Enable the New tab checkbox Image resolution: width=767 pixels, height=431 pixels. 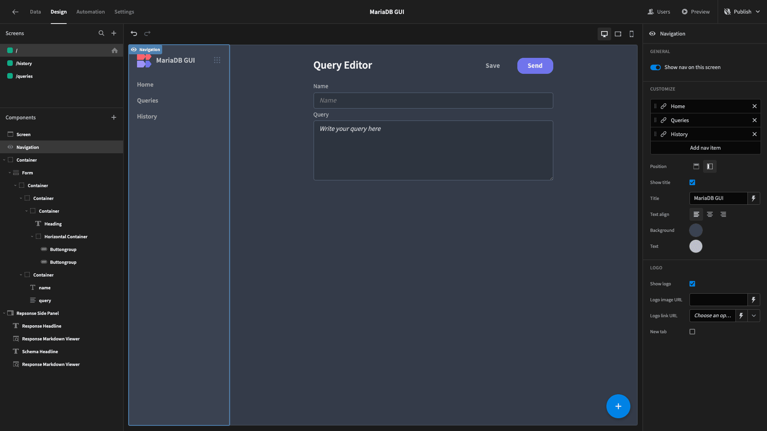click(692, 332)
